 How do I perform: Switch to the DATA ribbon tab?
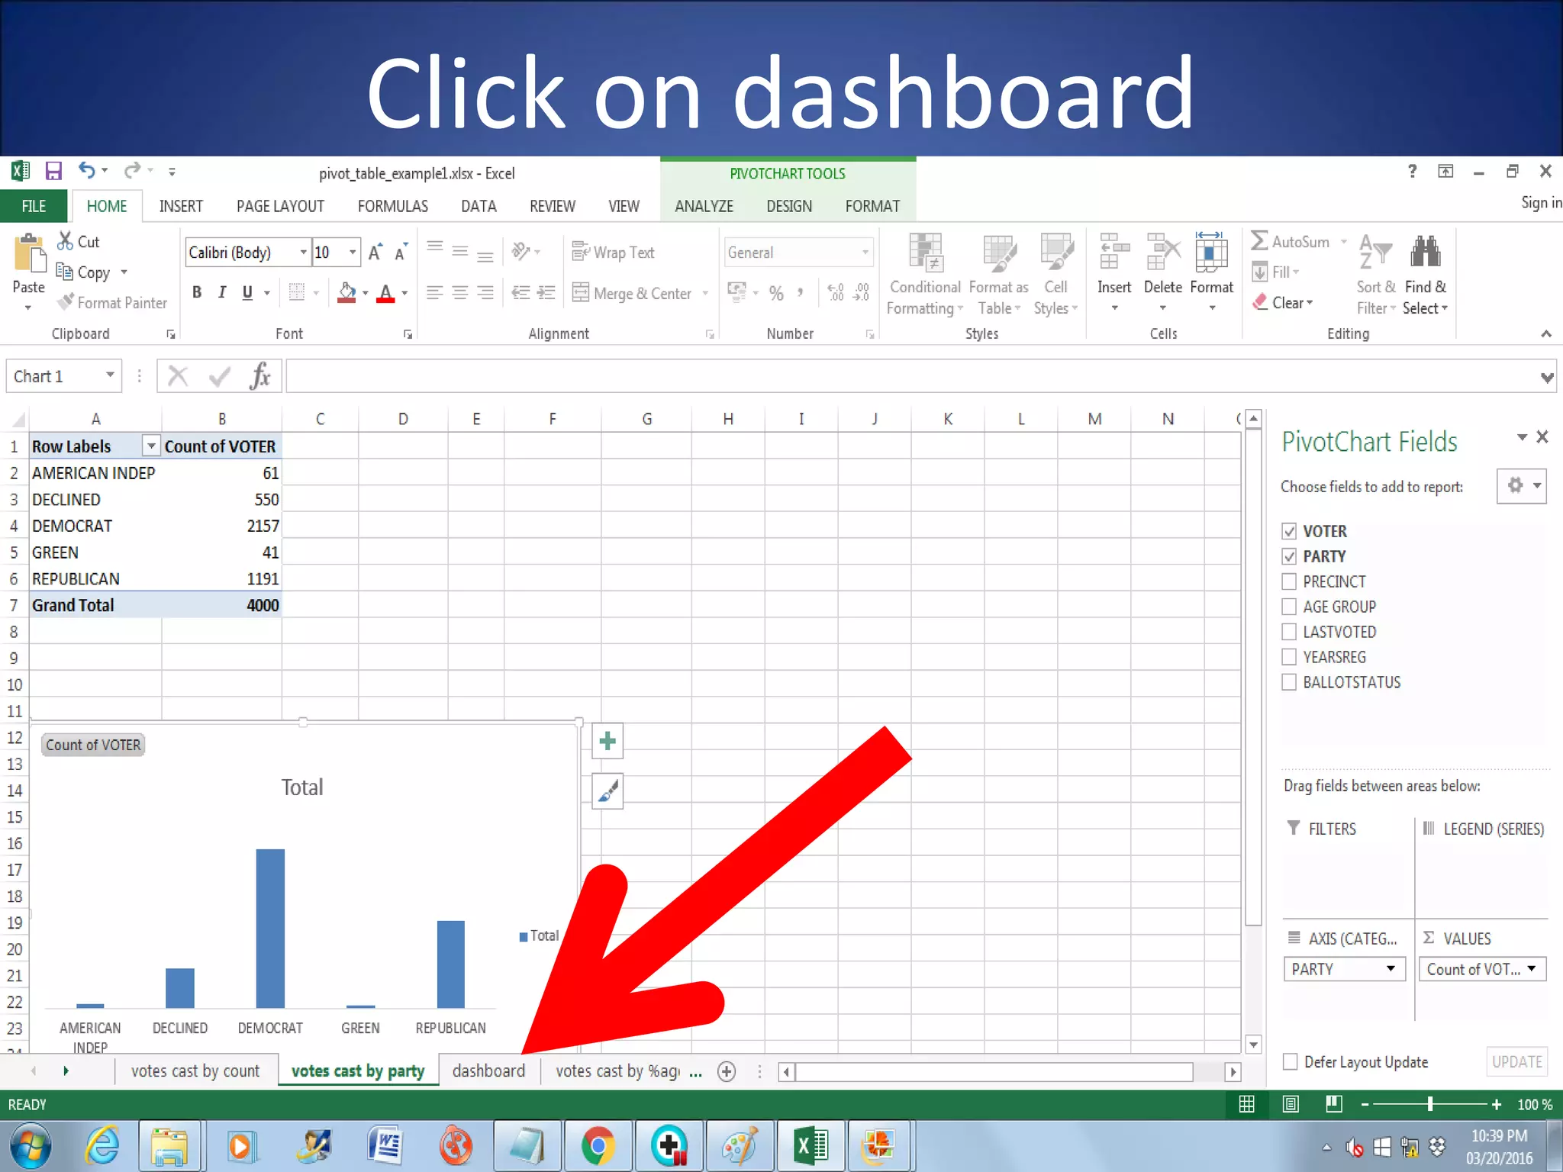pyautogui.click(x=479, y=206)
